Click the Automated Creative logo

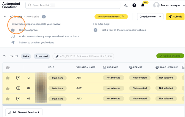pos(11,5)
